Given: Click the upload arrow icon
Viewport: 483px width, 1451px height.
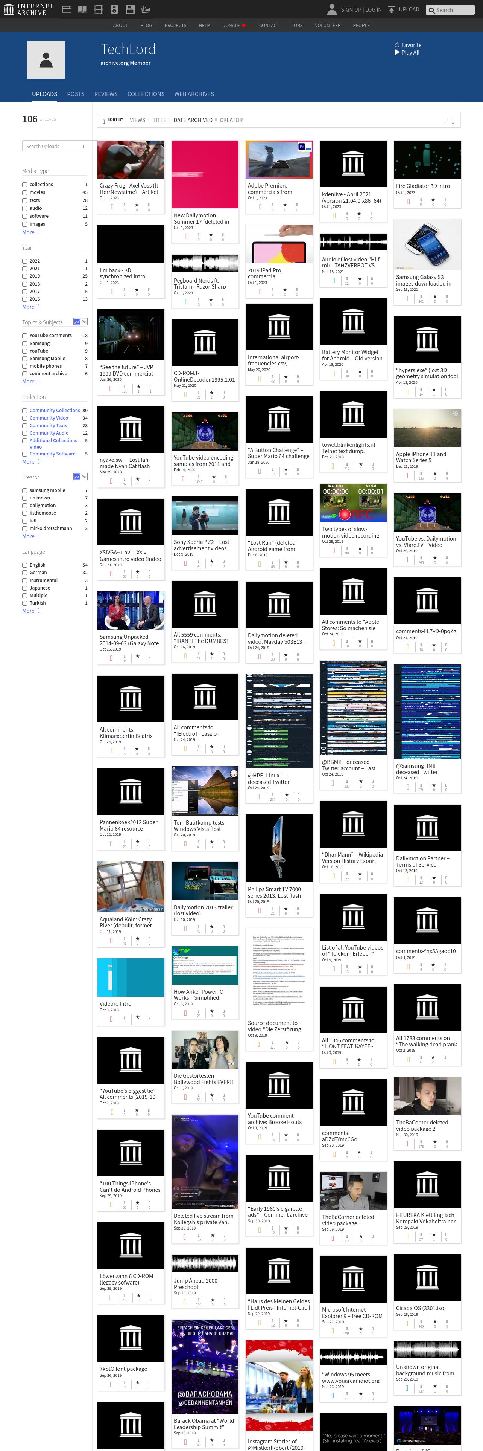Looking at the screenshot, I should click(x=391, y=9).
